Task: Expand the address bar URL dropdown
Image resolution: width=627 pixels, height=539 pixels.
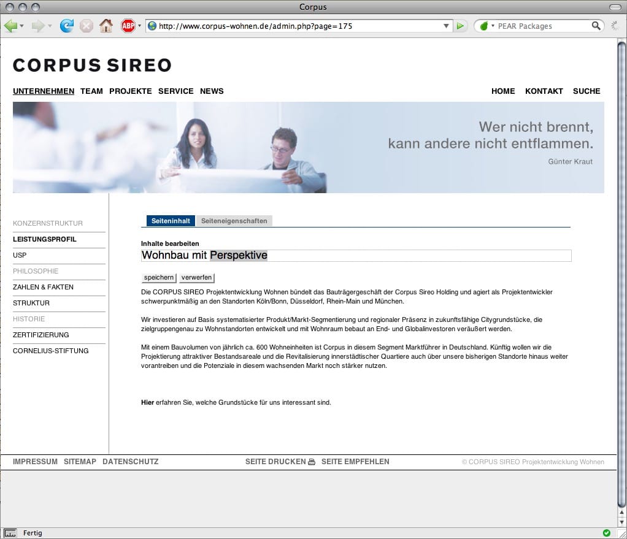Action: point(446,26)
